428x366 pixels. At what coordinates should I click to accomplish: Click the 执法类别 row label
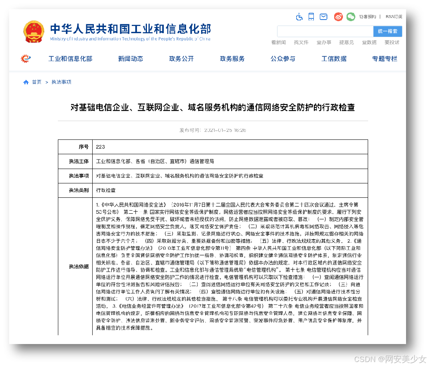click(79, 190)
